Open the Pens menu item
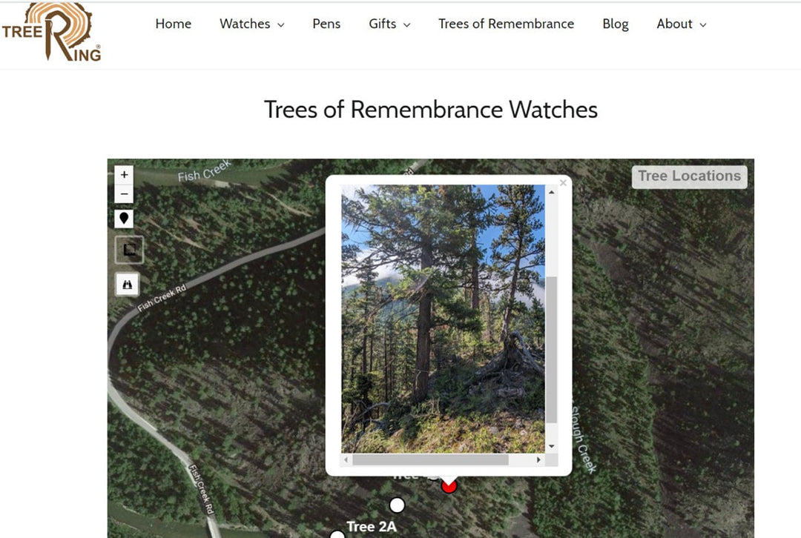 point(326,24)
